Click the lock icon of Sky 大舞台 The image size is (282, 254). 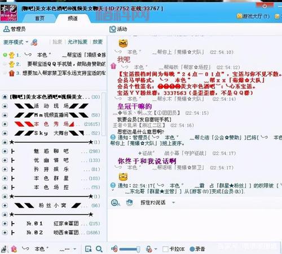5,133
